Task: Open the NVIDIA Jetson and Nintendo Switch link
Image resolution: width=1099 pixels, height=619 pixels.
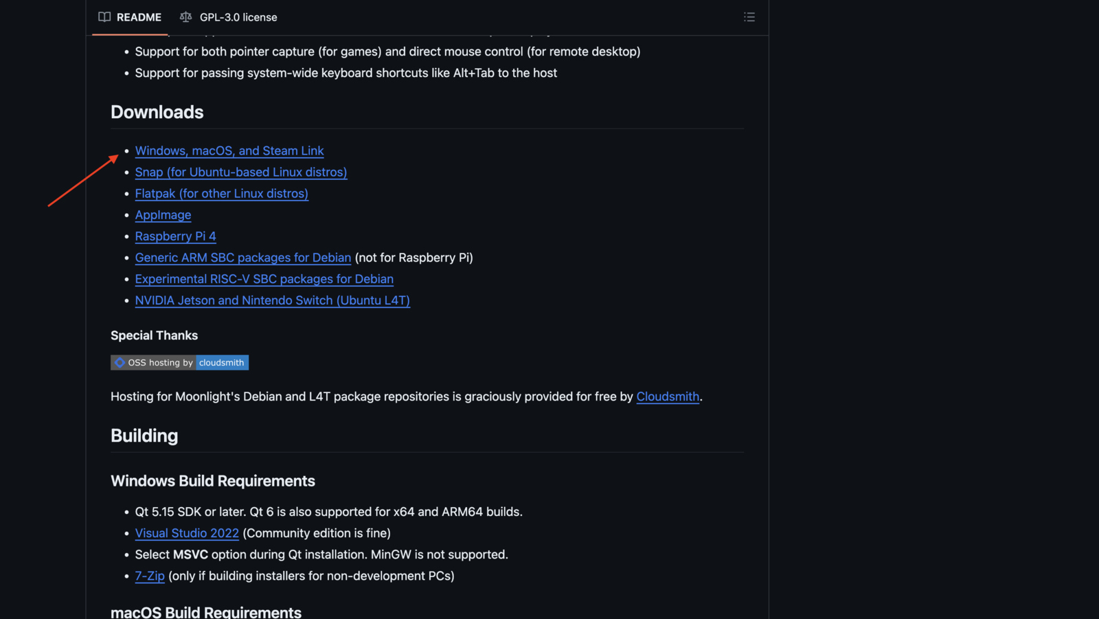Action: tap(272, 300)
